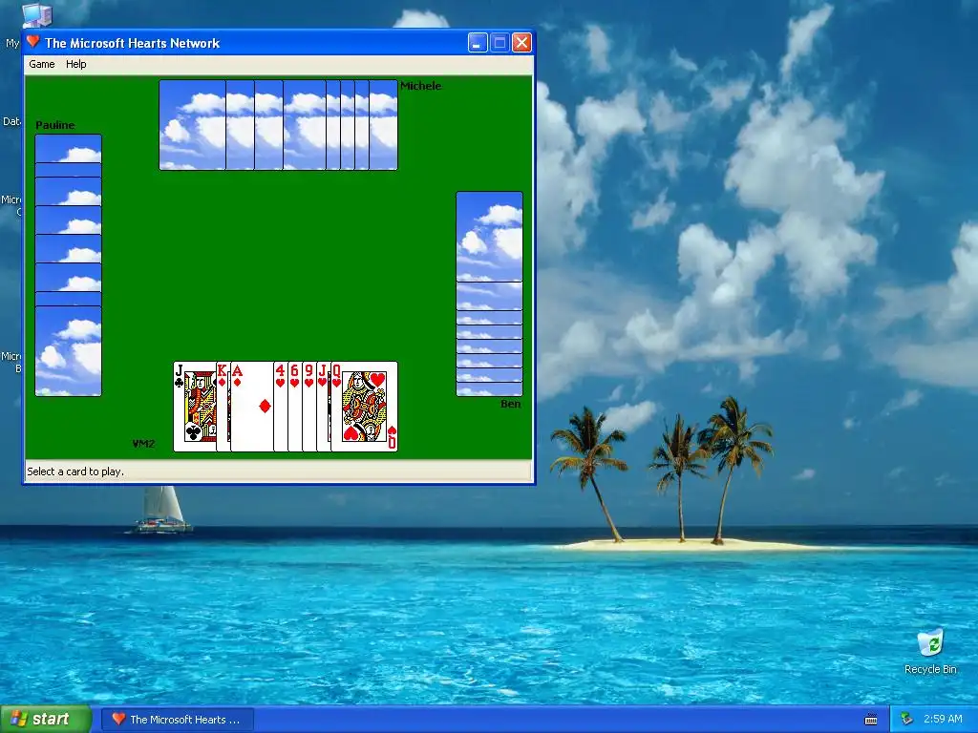Image resolution: width=978 pixels, height=733 pixels.
Task: Play the 9 of hearts card
Action: (x=309, y=407)
